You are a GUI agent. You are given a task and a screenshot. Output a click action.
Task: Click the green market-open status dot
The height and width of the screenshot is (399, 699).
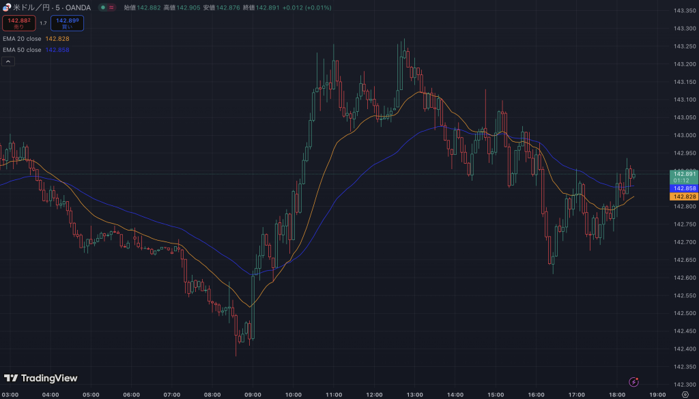(x=102, y=8)
